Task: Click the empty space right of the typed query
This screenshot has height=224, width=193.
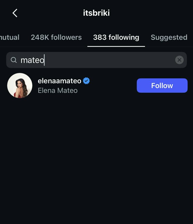Action: [108, 60]
